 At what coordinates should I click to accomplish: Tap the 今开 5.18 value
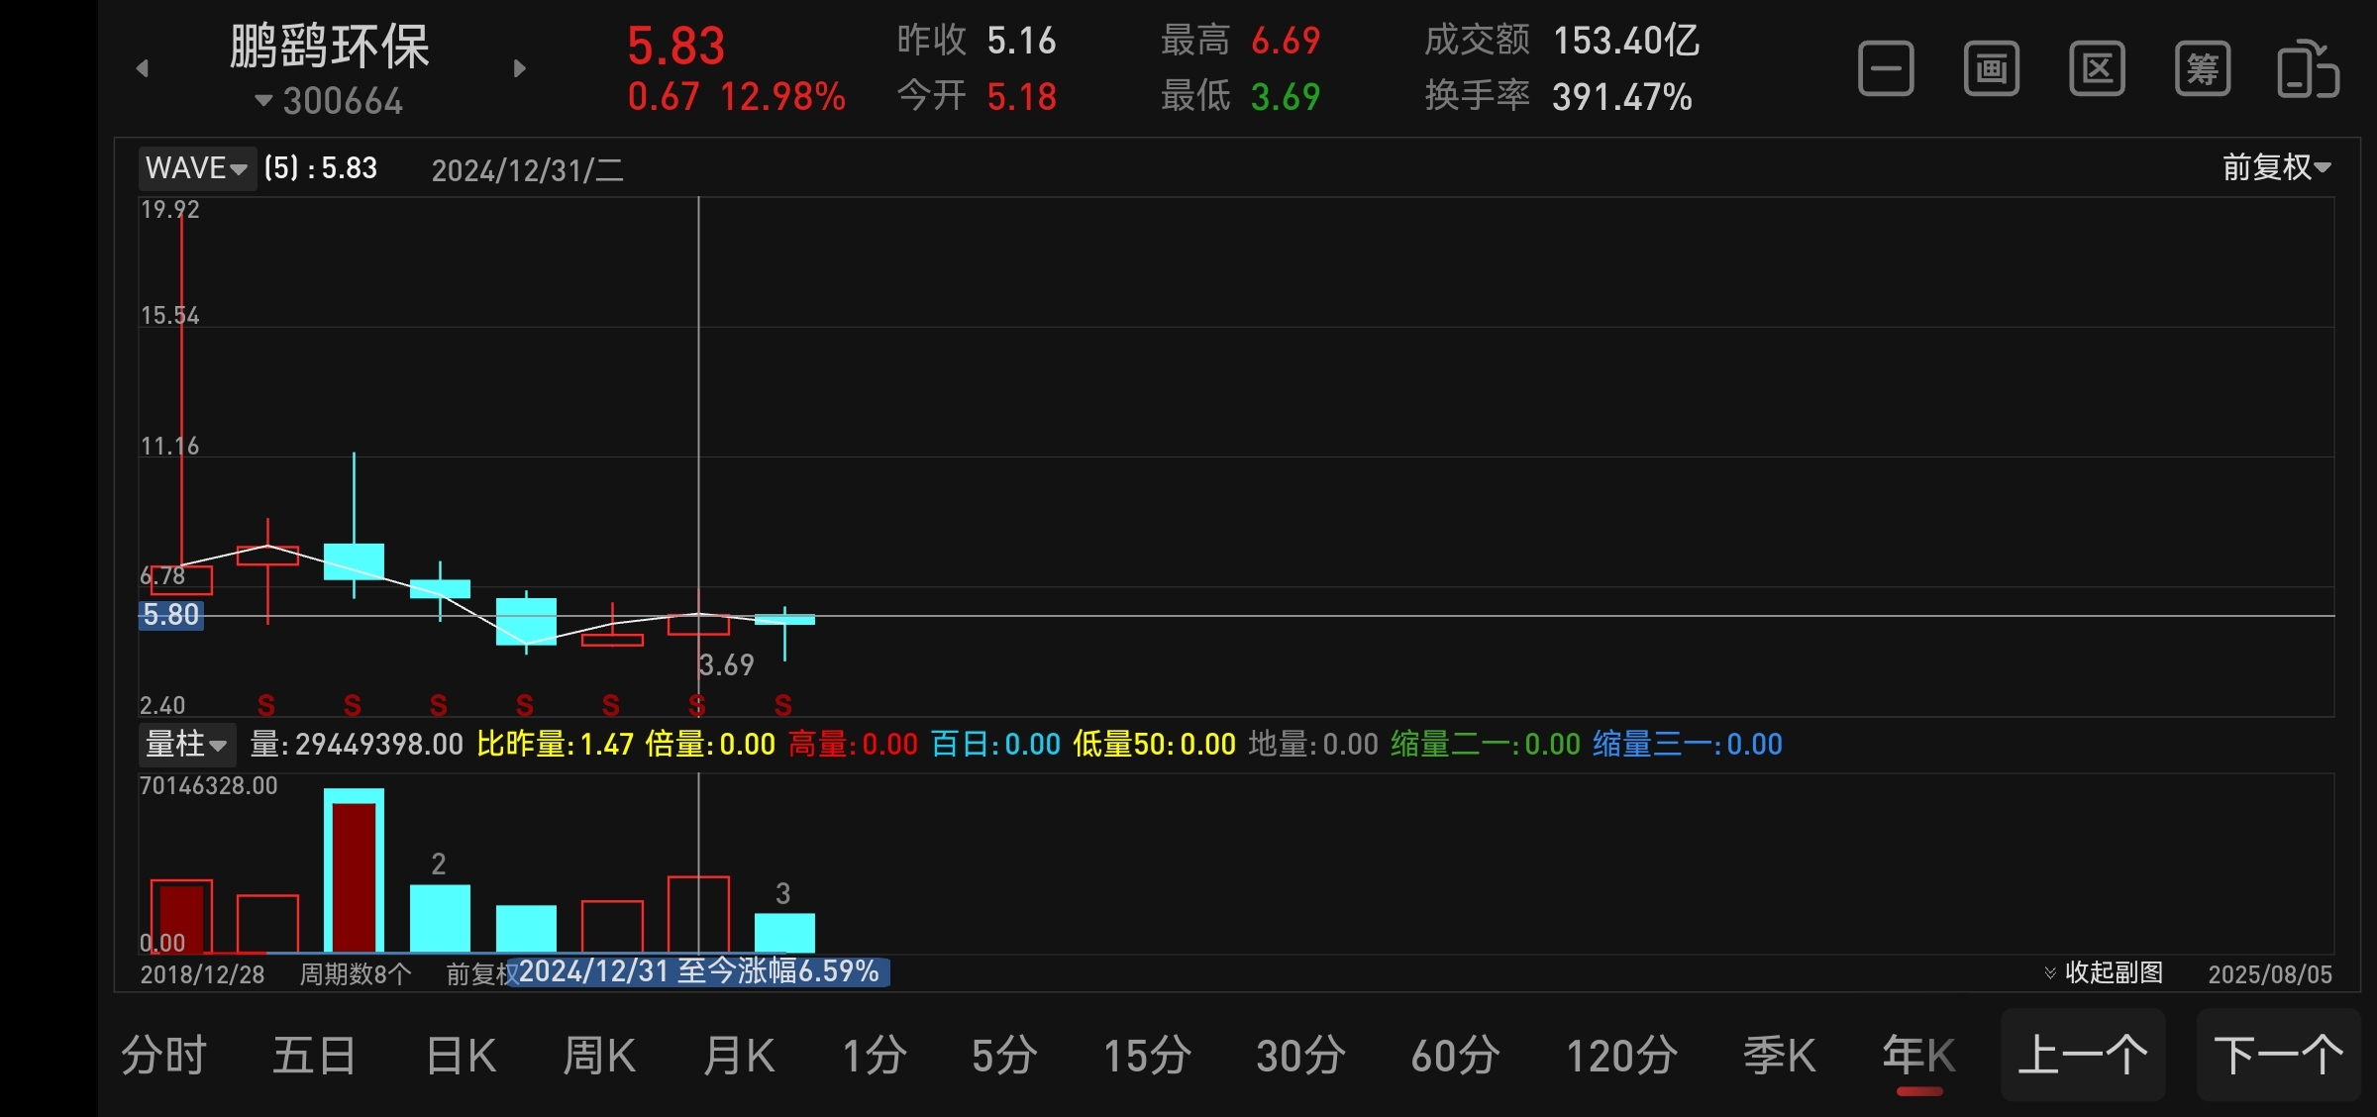[x=1022, y=97]
